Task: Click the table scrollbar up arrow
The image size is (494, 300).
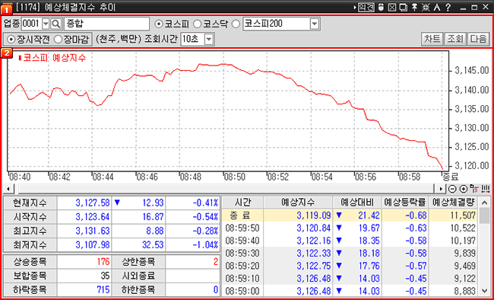Action: point(485,203)
